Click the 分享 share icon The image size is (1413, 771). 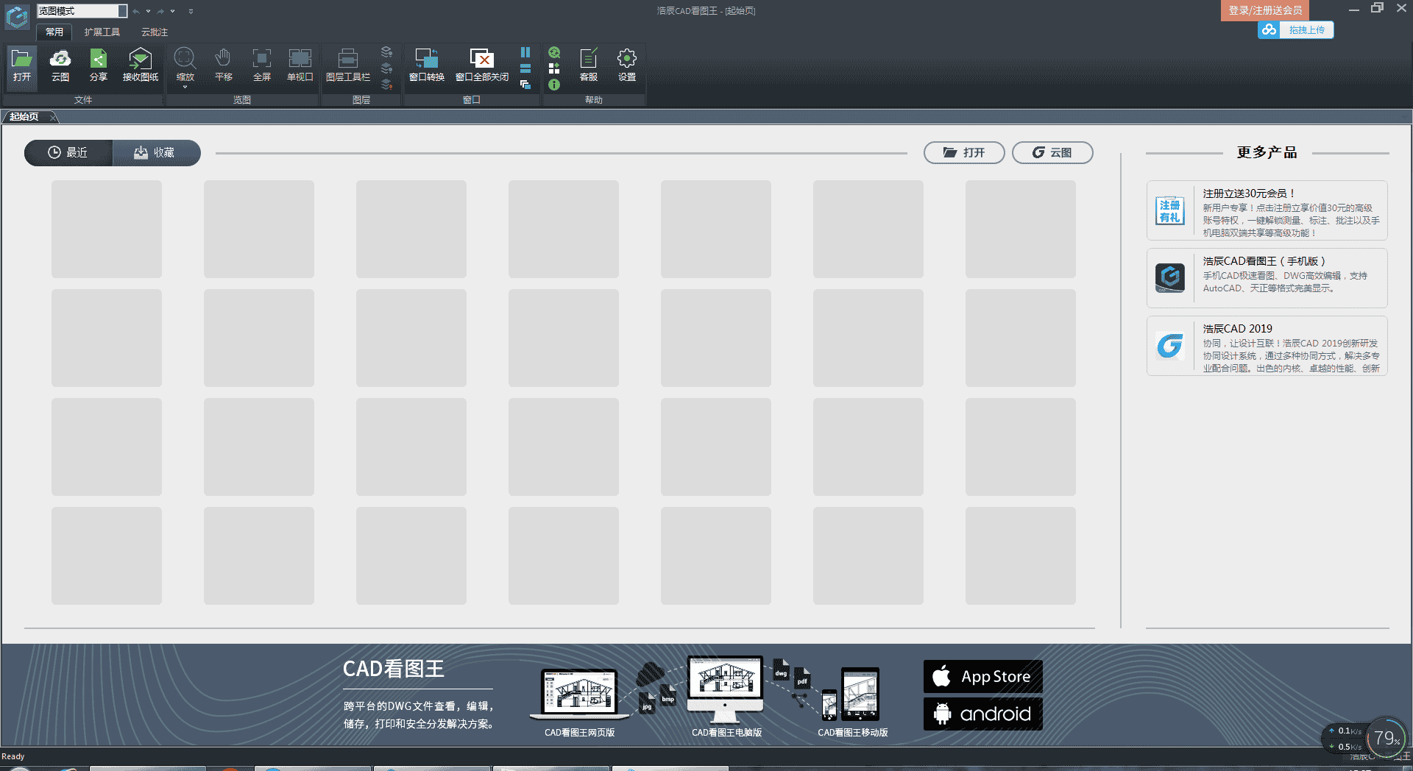coord(99,65)
